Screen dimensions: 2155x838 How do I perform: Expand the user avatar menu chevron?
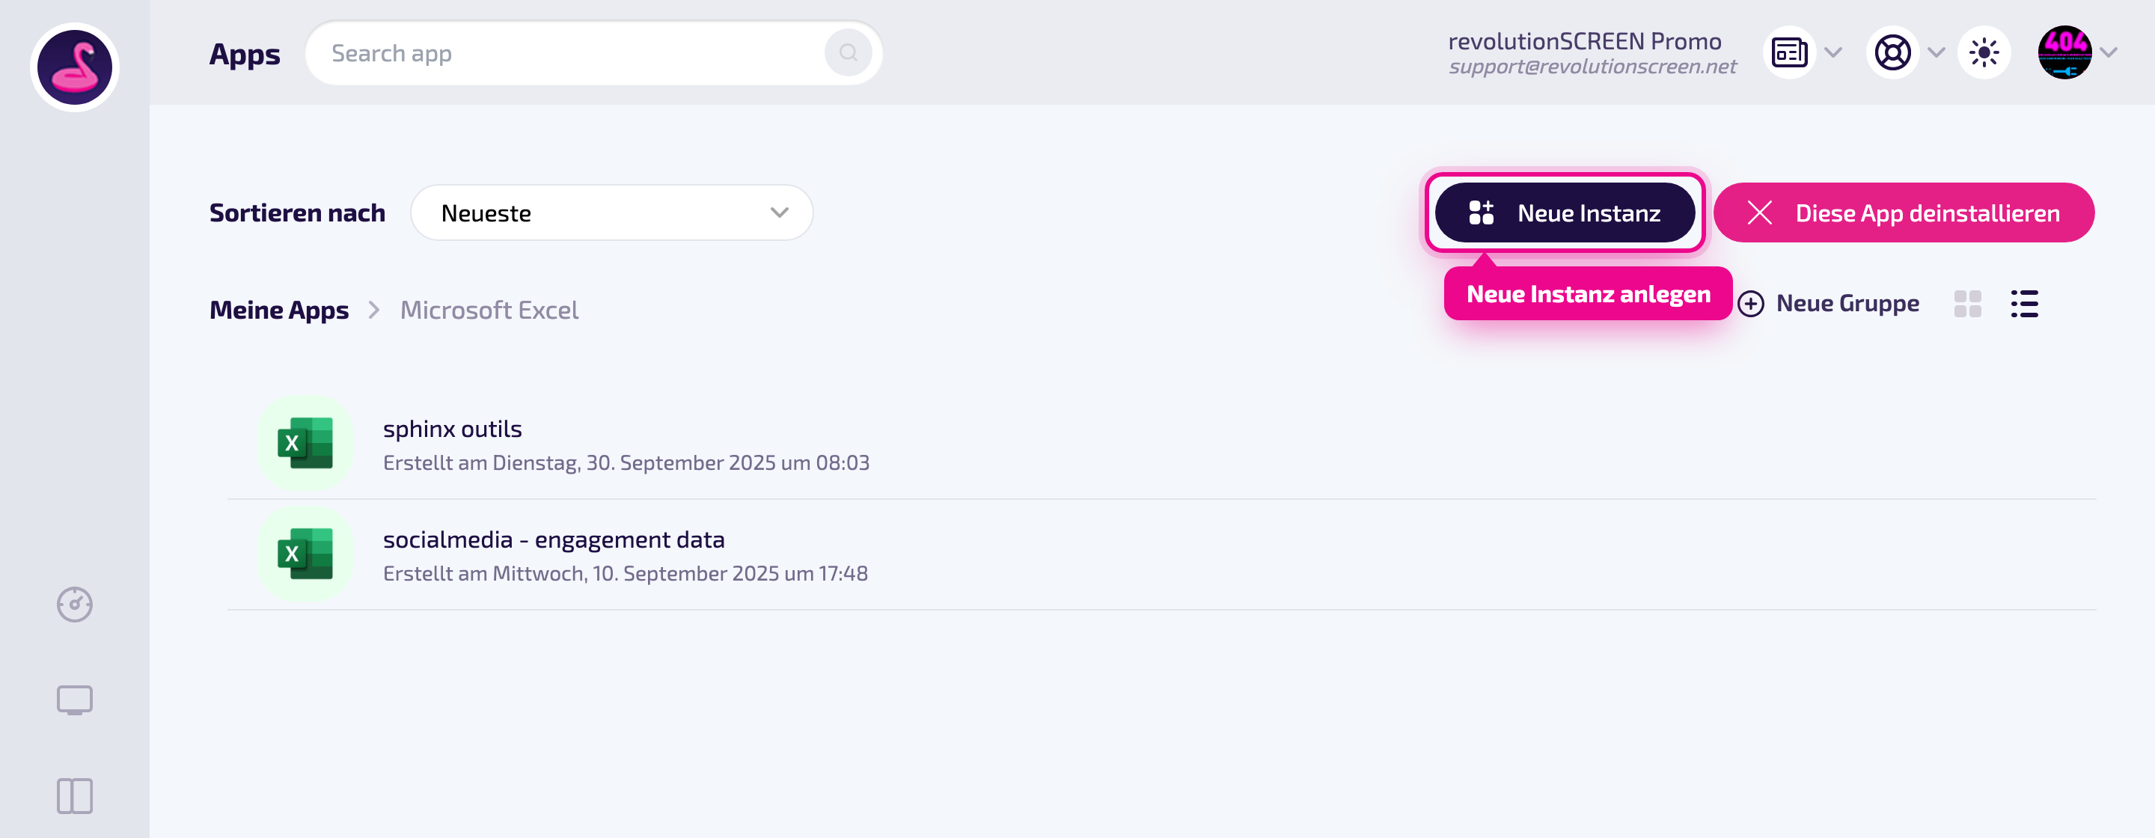(x=2109, y=52)
